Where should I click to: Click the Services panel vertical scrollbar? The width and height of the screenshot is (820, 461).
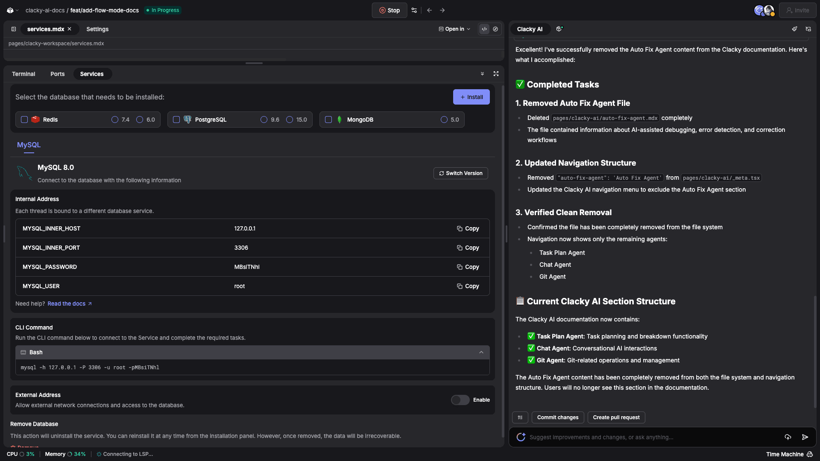click(x=503, y=261)
